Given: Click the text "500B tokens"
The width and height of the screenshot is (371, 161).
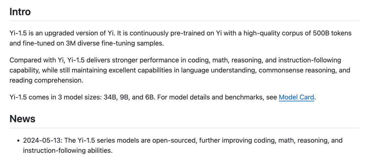Looking at the screenshot, I should point(332,34).
